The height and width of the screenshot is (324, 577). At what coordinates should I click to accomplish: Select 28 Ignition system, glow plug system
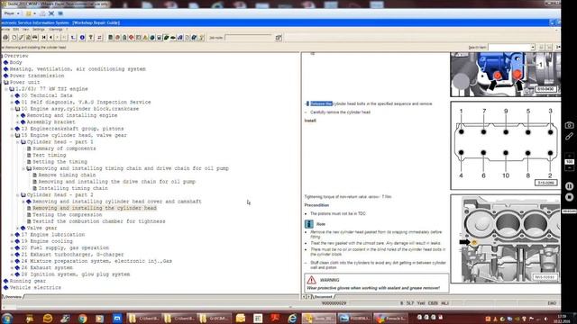tap(75, 274)
